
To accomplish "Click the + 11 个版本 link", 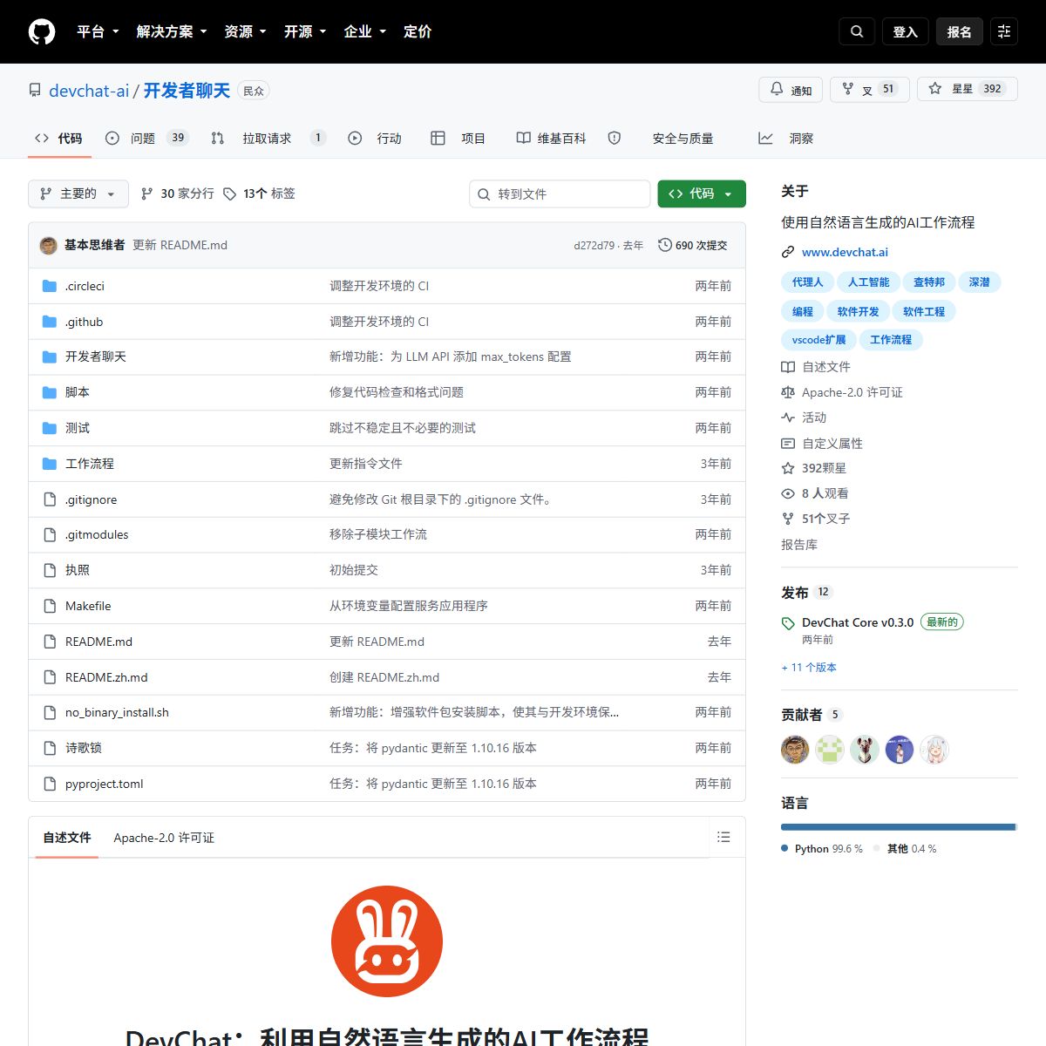I will [x=809, y=668].
